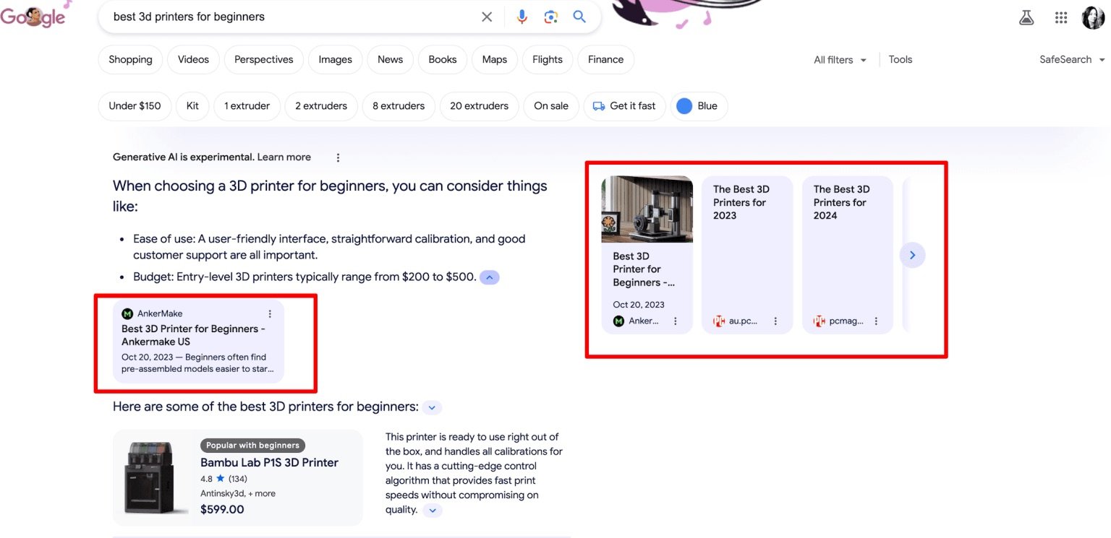Viewport: 1111px width, 538px height.
Task: Switch to the Images tab
Action: pos(336,60)
